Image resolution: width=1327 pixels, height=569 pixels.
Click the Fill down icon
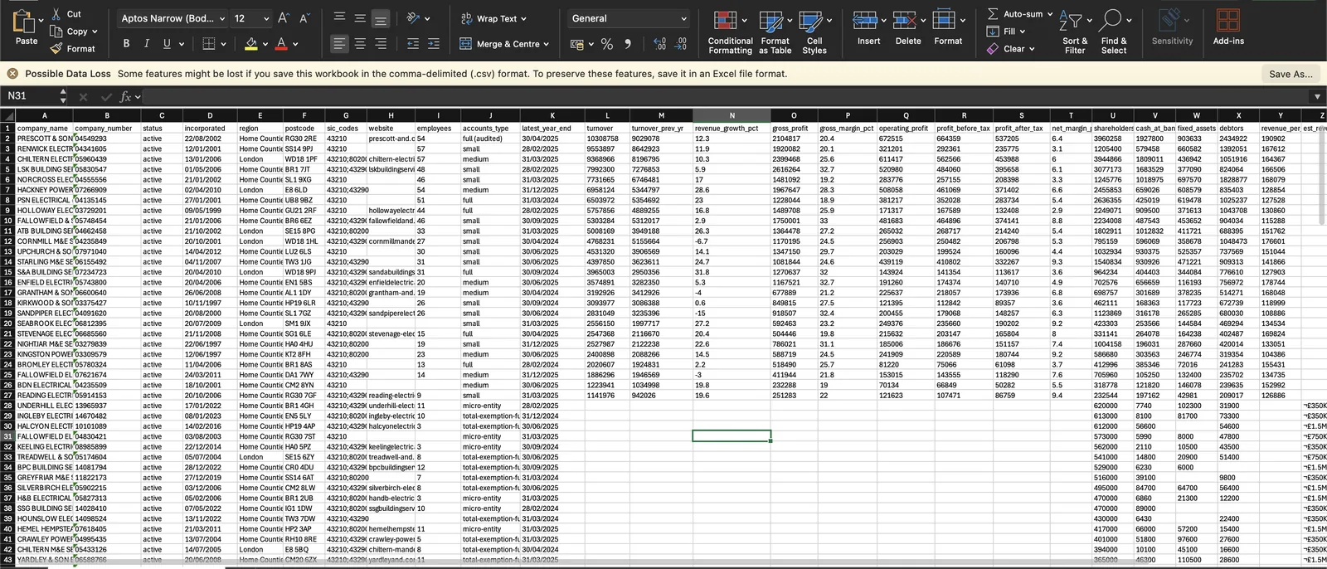(993, 32)
